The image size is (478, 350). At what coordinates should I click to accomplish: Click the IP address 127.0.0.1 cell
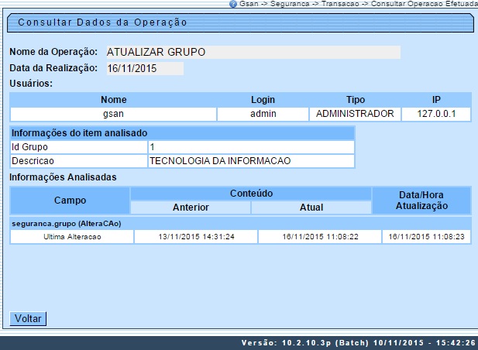[436, 114]
